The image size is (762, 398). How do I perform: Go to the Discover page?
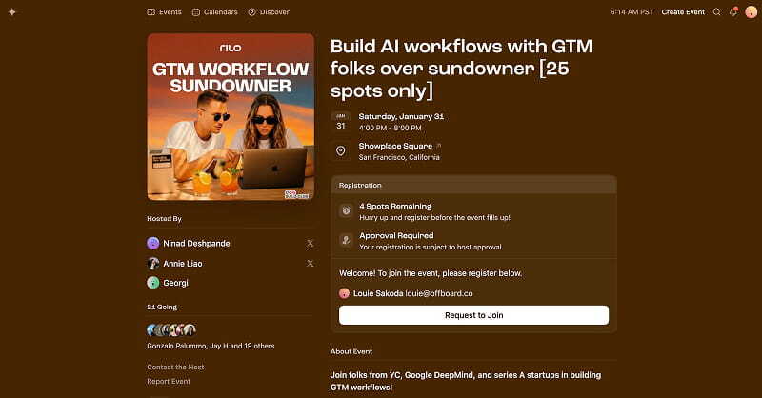(x=269, y=12)
